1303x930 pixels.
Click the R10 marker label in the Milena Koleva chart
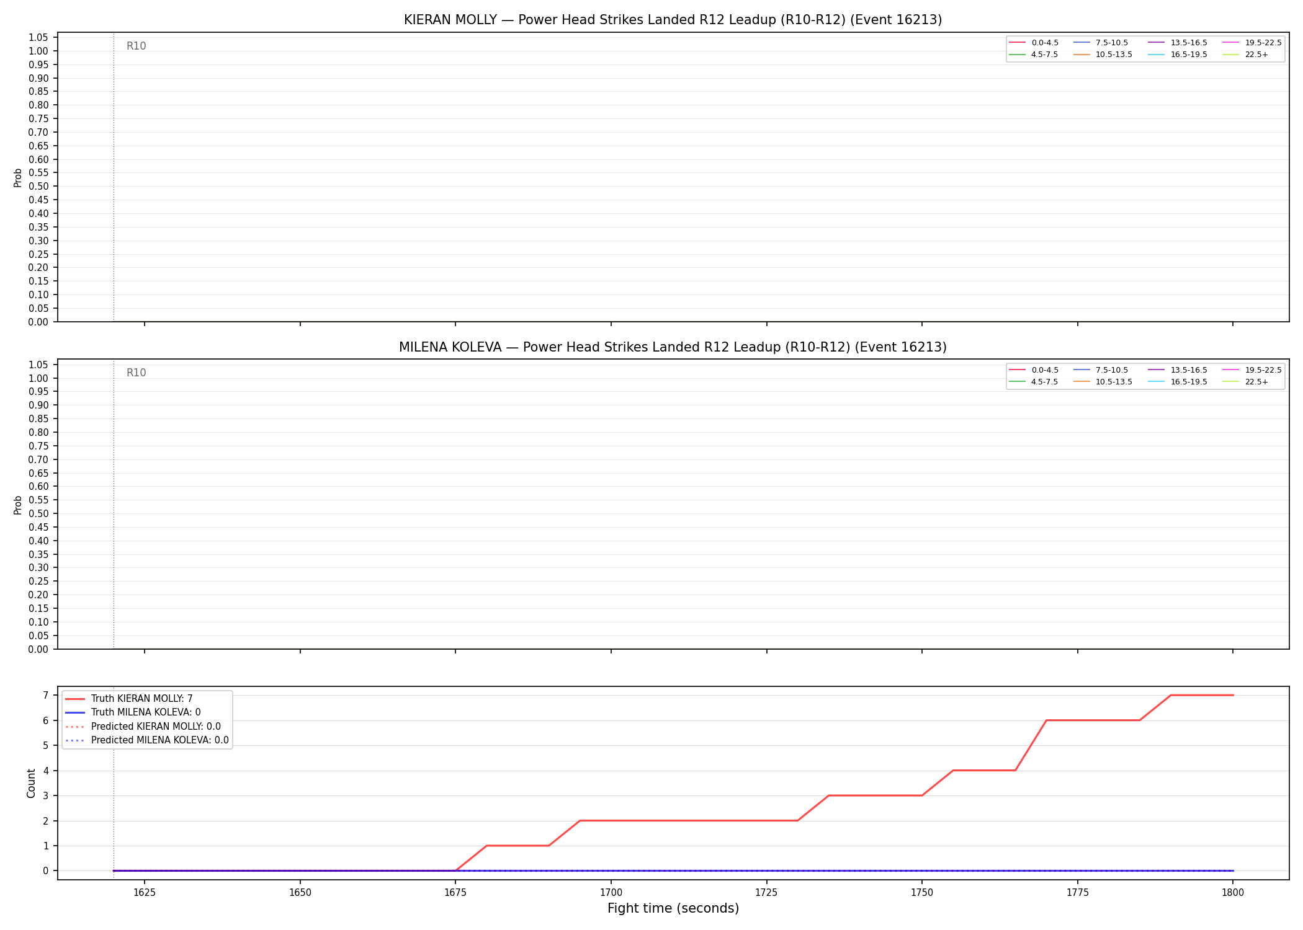[137, 373]
